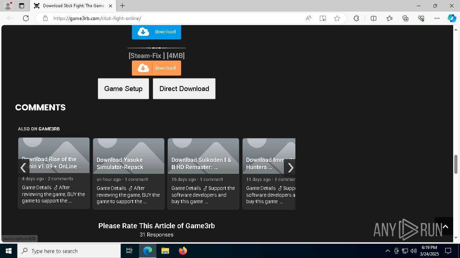Open Download Suikoden I & II HD Remaster
This screenshot has width=460, height=258.
(x=201, y=163)
